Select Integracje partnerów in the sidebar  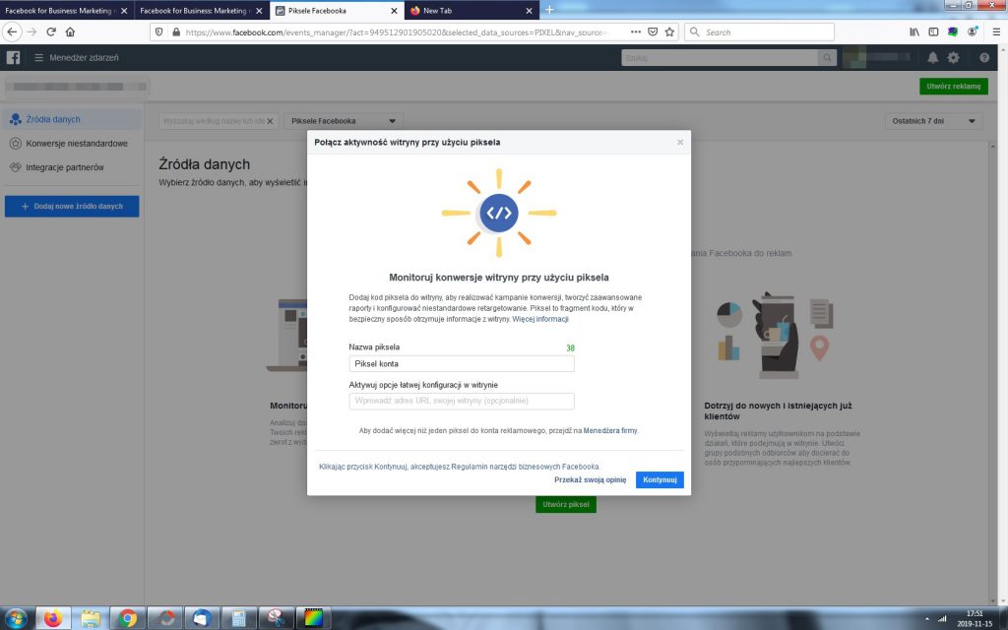tap(64, 167)
